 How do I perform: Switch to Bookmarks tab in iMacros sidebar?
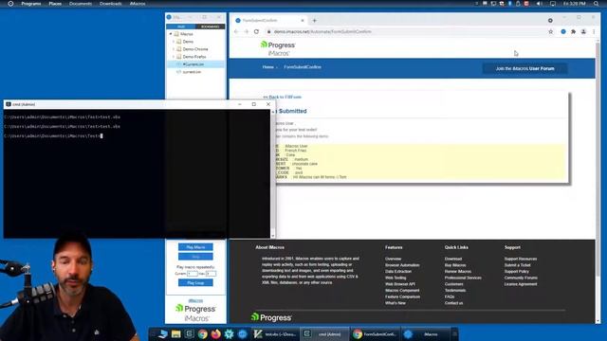(211, 27)
